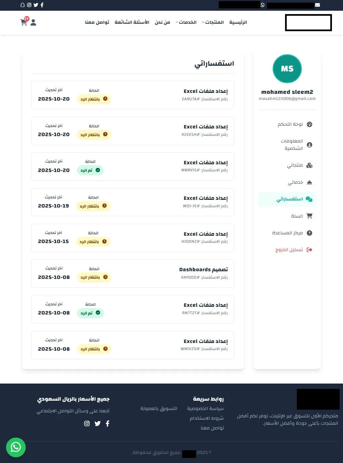This screenshot has width=343, height=463.
Task: Expand خدماتي section in the sidebar
Action: (x=295, y=182)
